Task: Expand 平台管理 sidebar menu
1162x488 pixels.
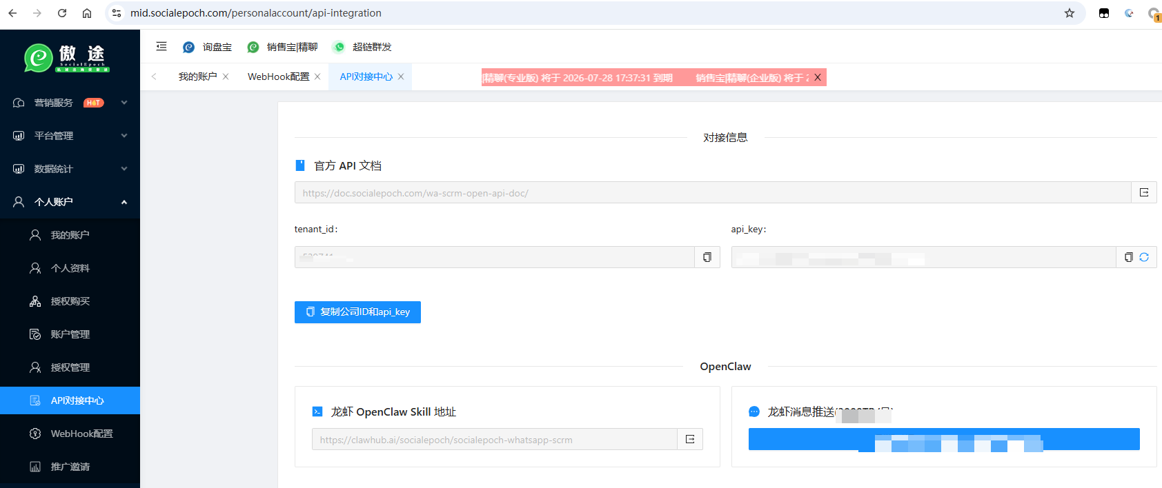Action: coord(70,136)
